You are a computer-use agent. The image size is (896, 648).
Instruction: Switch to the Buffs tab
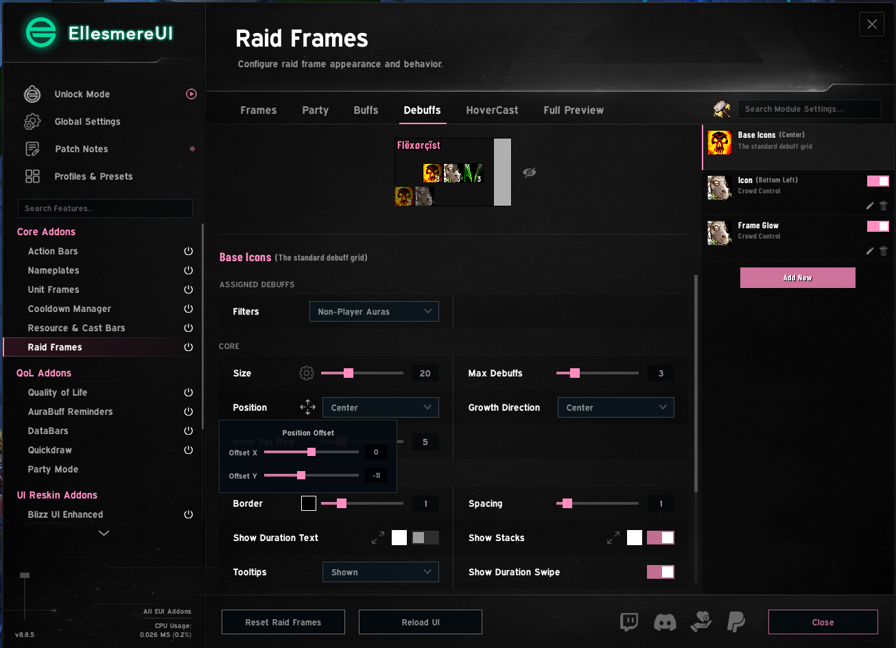(x=366, y=110)
